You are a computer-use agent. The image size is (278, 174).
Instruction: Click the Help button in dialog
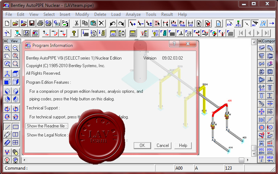pos(183,145)
